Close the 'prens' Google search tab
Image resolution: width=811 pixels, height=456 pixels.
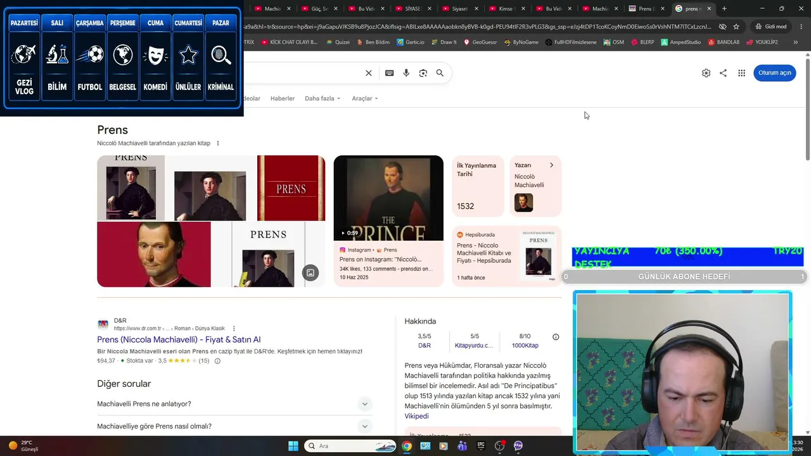tap(709, 9)
